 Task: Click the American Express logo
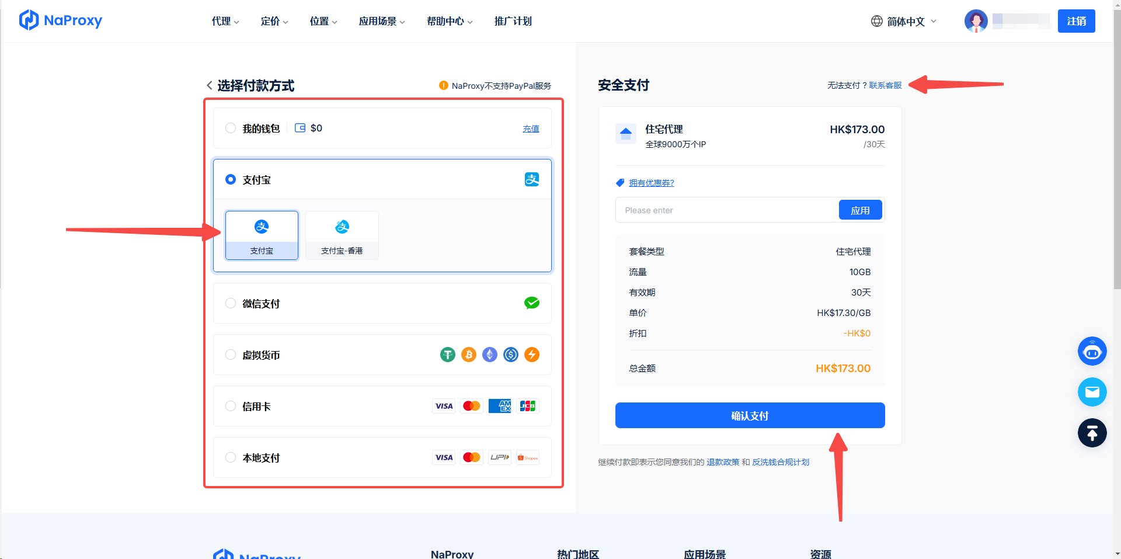pos(500,406)
